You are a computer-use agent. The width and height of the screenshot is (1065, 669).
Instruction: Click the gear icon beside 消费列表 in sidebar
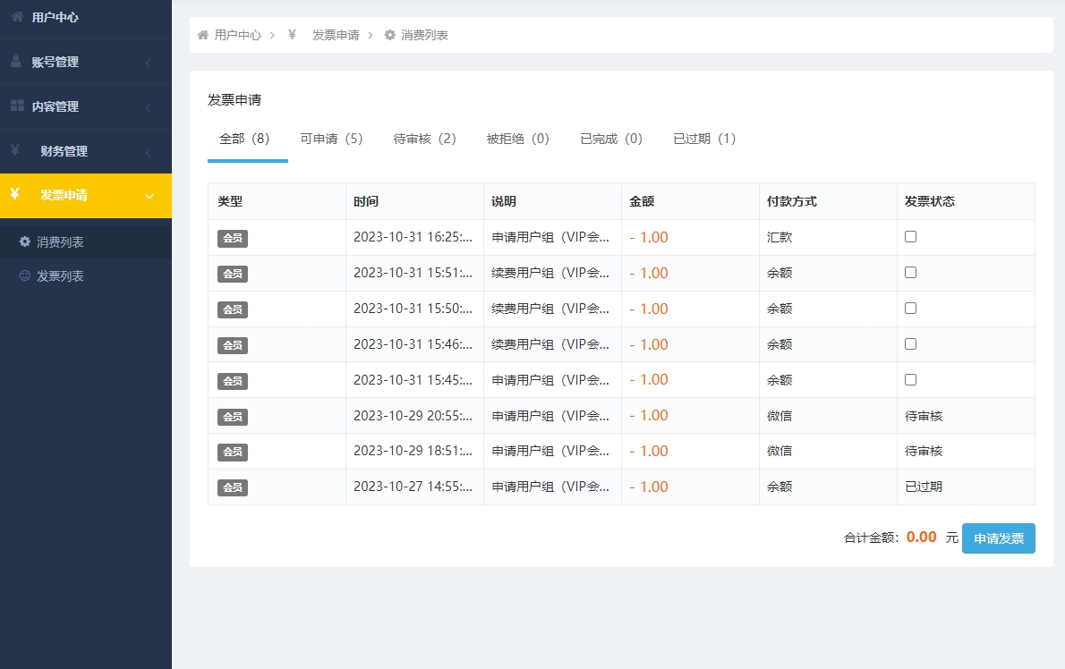coord(25,241)
